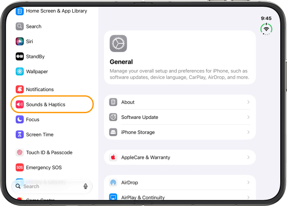The height and width of the screenshot is (206, 287).
Task: Tap the large General gear icon
Action: [x=118, y=44]
